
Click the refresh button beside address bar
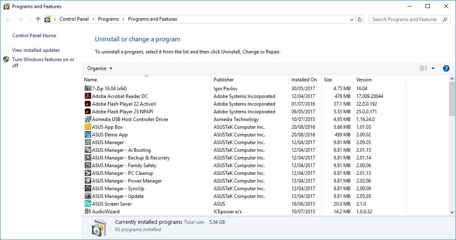[360, 19]
